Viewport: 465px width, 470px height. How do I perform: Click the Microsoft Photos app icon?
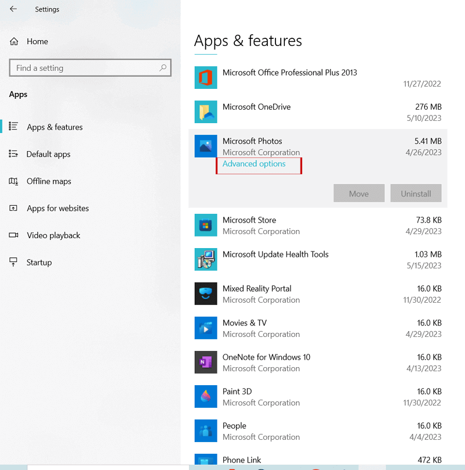click(206, 146)
